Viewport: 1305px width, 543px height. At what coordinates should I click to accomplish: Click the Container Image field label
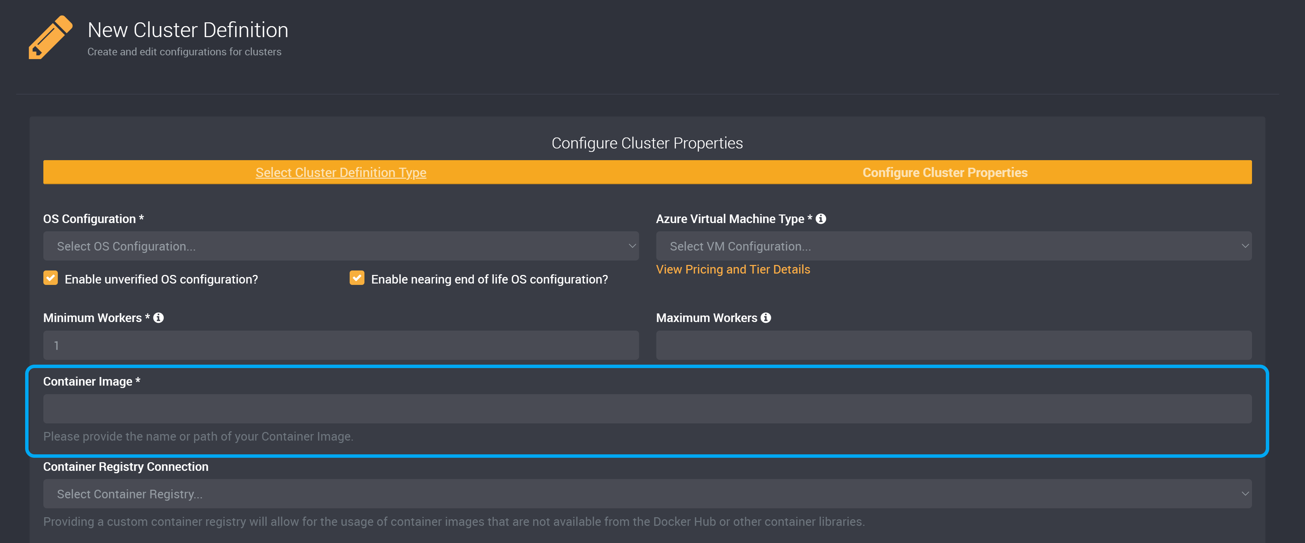tap(92, 381)
